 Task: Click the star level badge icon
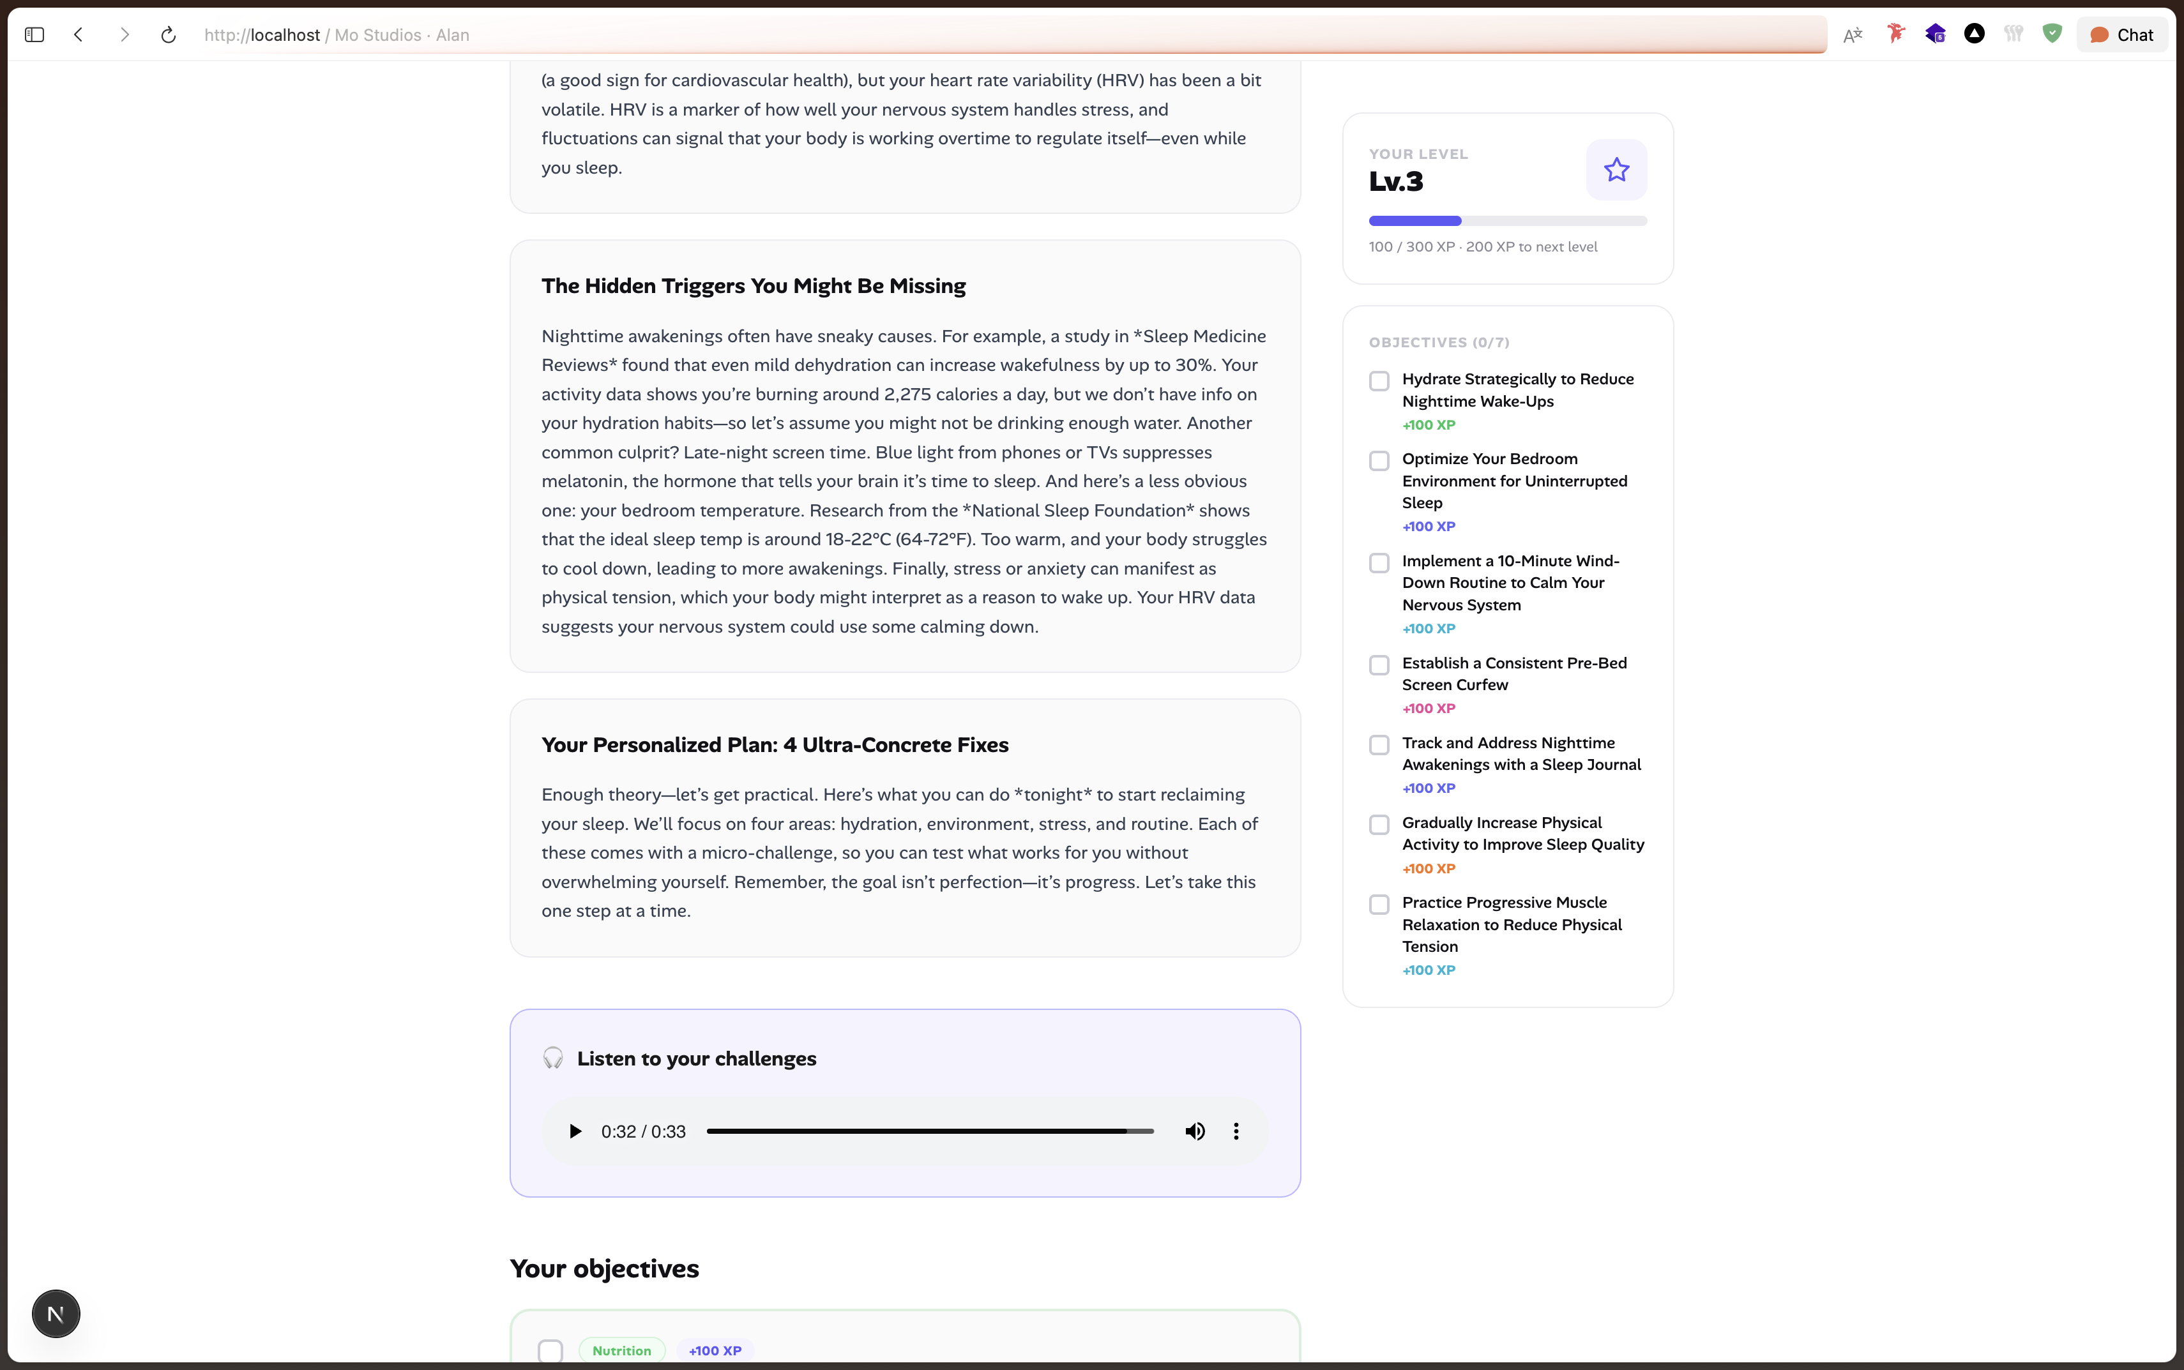tap(1616, 169)
